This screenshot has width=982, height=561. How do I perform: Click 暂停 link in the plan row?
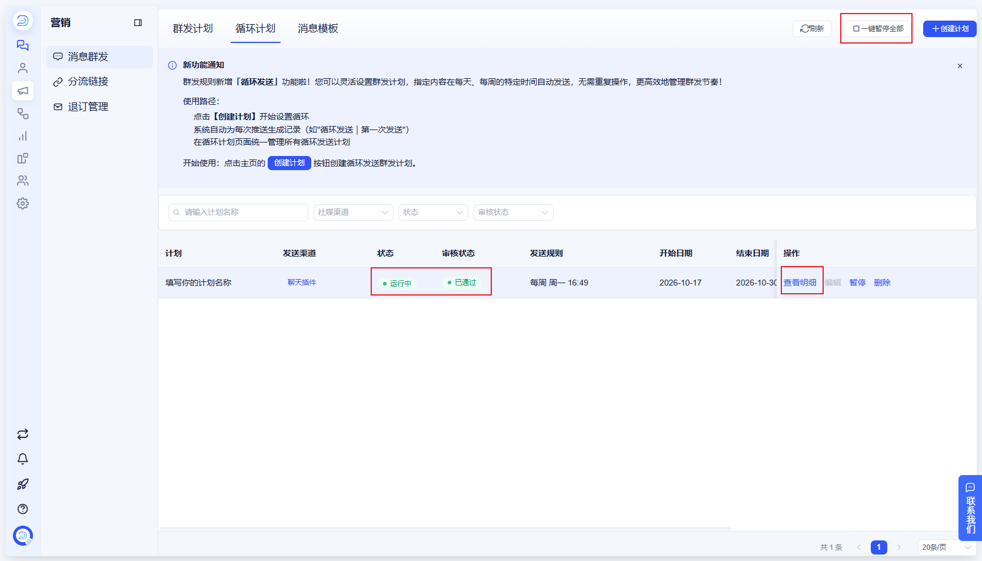tap(857, 283)
